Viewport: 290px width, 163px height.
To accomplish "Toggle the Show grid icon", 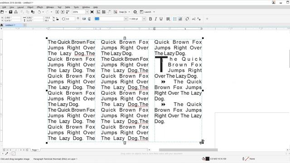I will [x=104, y=12].
